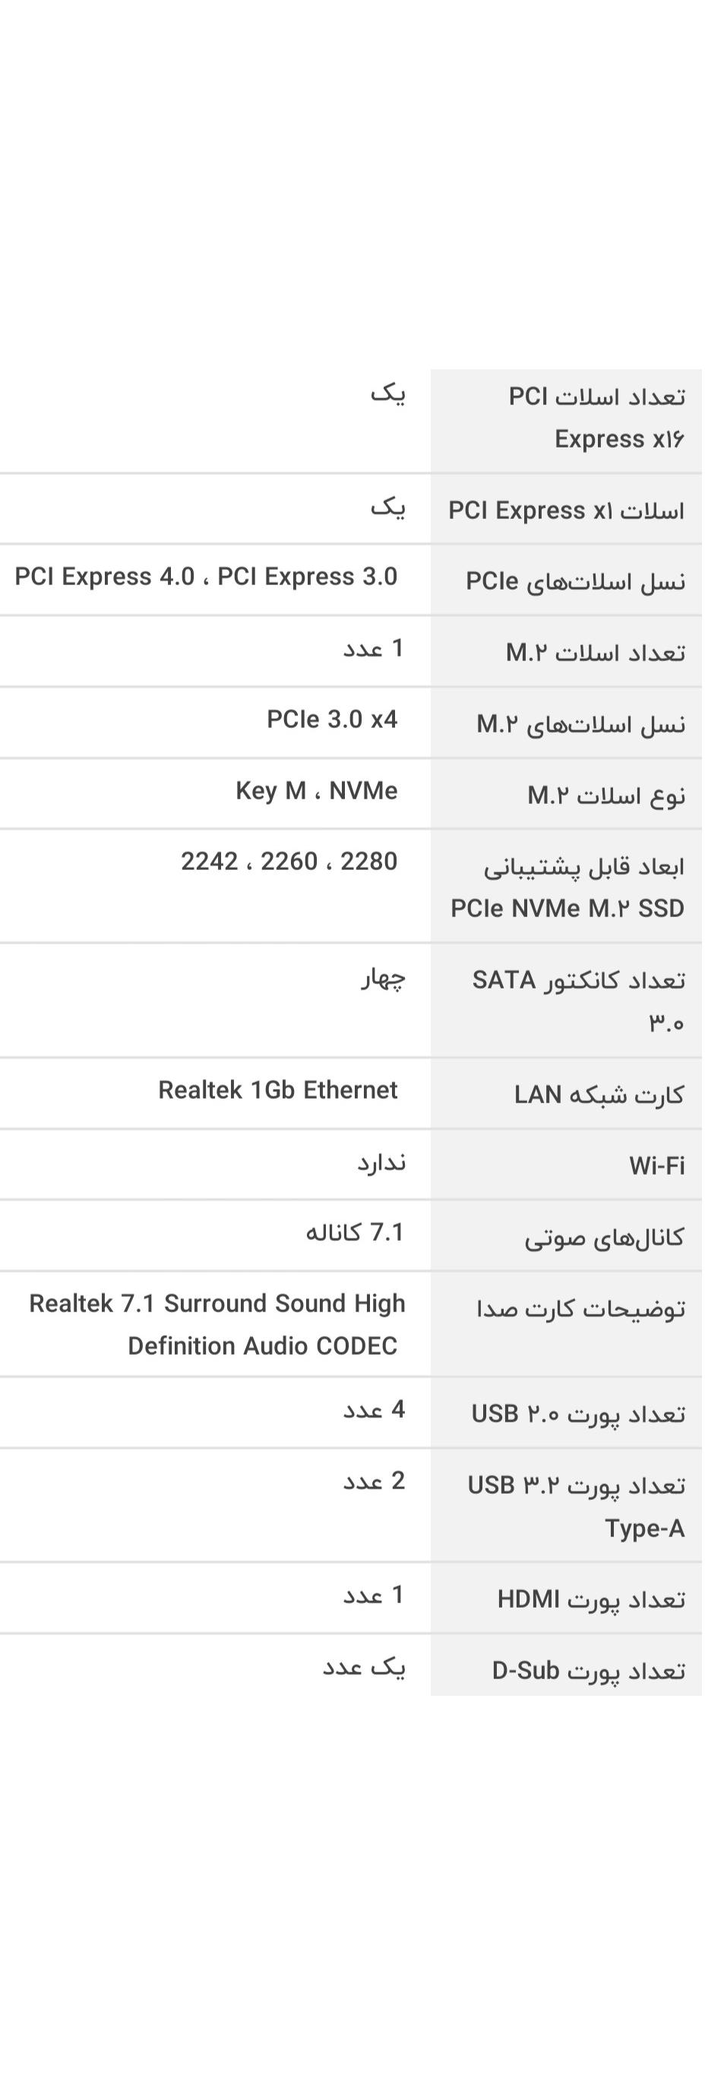Select the Wi-Fi row label

point(656,1166)
